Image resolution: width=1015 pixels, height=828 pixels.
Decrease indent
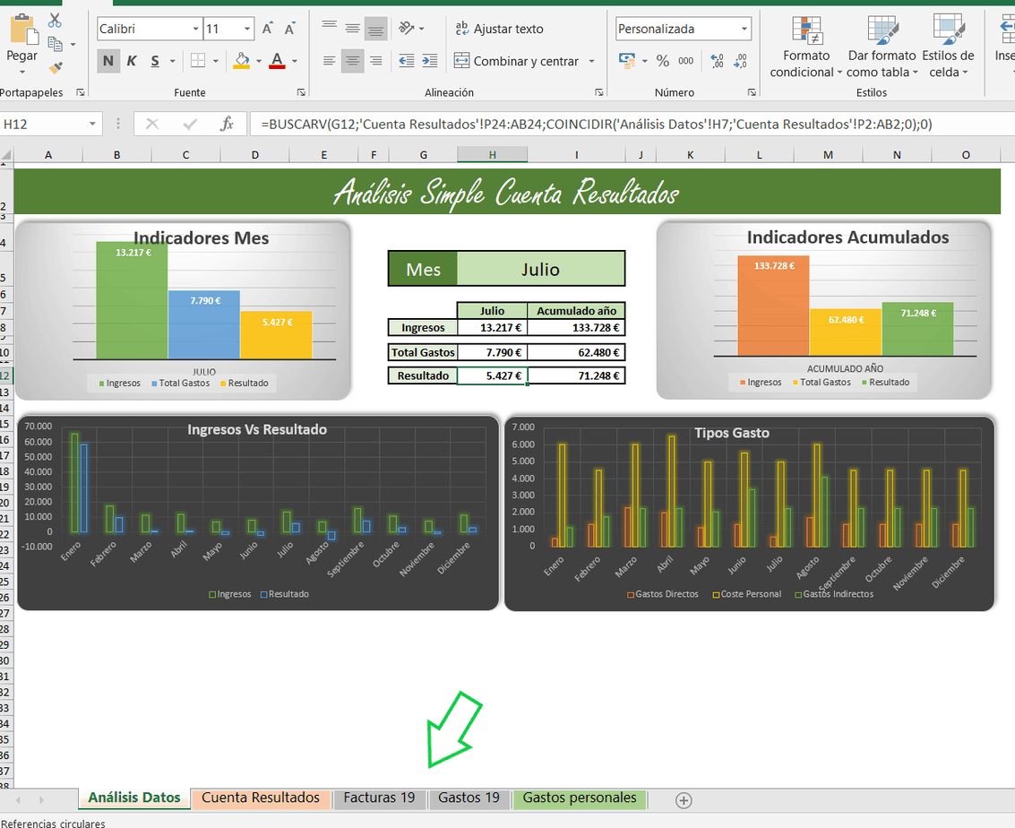[407, 61]
